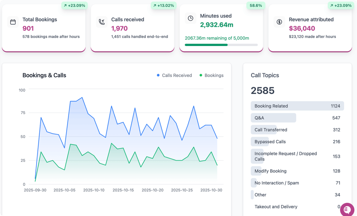The image size is (357, 216).
Task: Click the 58.6% badge on Minutes used
Action: (256, 6)
